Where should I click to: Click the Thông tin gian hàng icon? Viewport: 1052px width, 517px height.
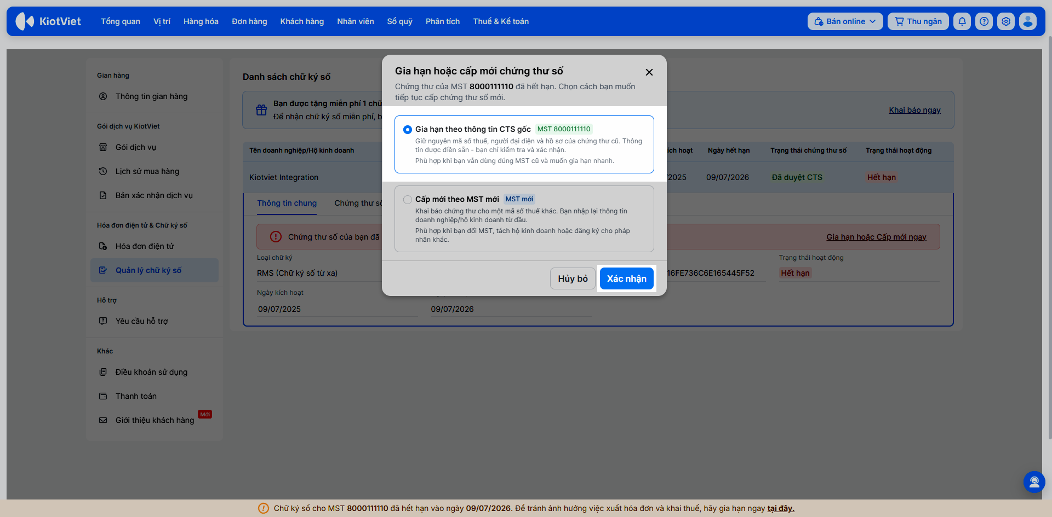click(x=103, y=96)
